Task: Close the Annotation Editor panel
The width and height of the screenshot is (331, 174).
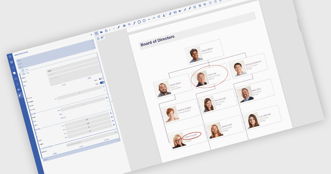Action: pos(92,35)
